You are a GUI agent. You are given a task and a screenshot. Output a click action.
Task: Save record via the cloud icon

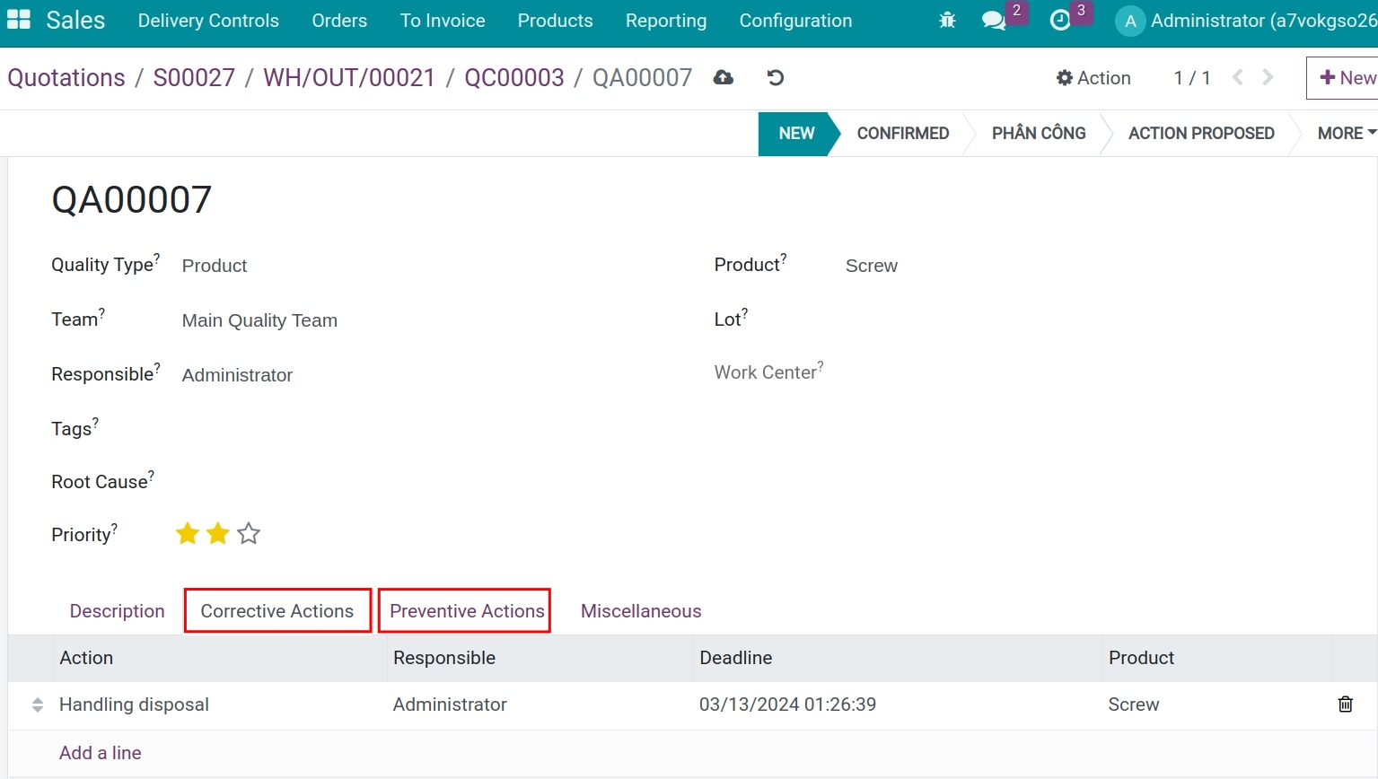pos(723,78)
